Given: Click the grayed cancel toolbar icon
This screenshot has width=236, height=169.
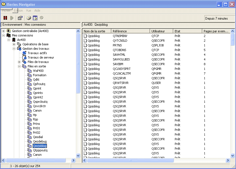Looking at the screenshot, I should point(41,18).
